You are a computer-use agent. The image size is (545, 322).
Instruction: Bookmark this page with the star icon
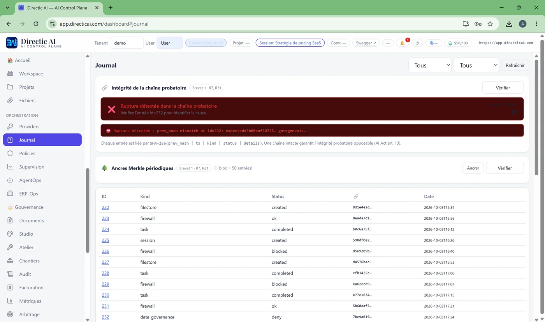(490, 24)
